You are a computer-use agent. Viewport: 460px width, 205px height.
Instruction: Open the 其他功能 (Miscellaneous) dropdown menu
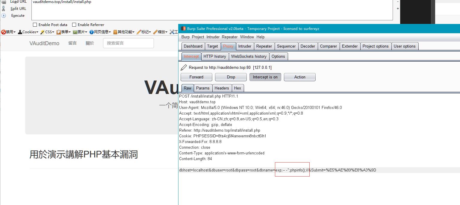pyautogui.click(x=124, y=32)
